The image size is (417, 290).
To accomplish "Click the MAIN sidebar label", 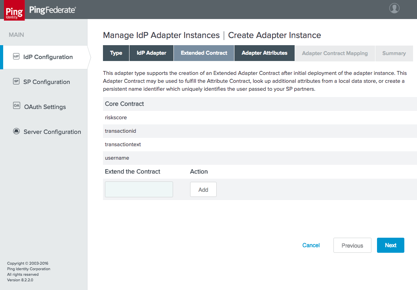I will pos(16,35).
